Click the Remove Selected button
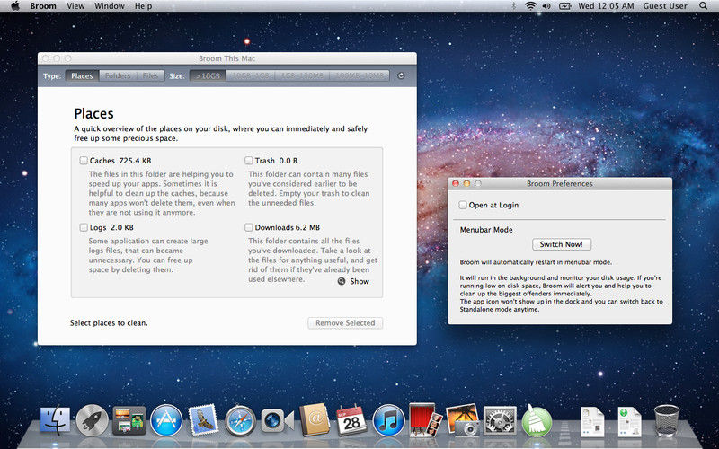Image resolution: width=719 pixels, height=449 pixels. click(345, 323)
